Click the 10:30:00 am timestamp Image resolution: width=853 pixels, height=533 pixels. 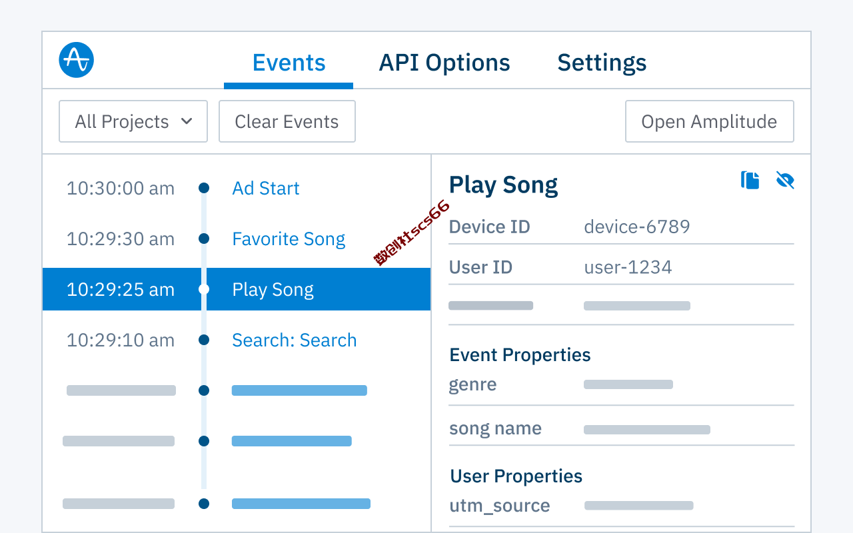(121, 189)
